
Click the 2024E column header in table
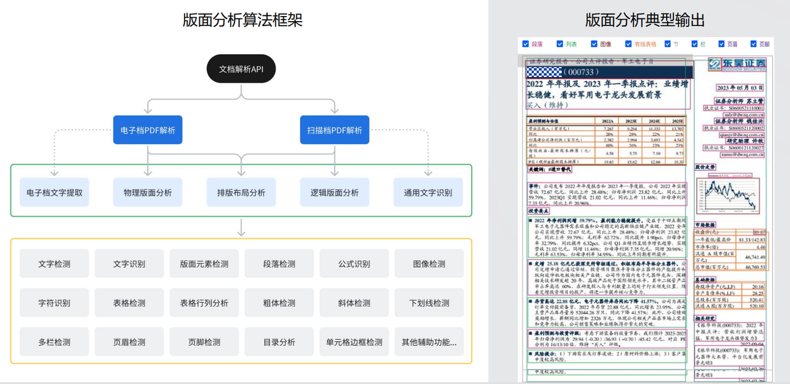point(654,121)
